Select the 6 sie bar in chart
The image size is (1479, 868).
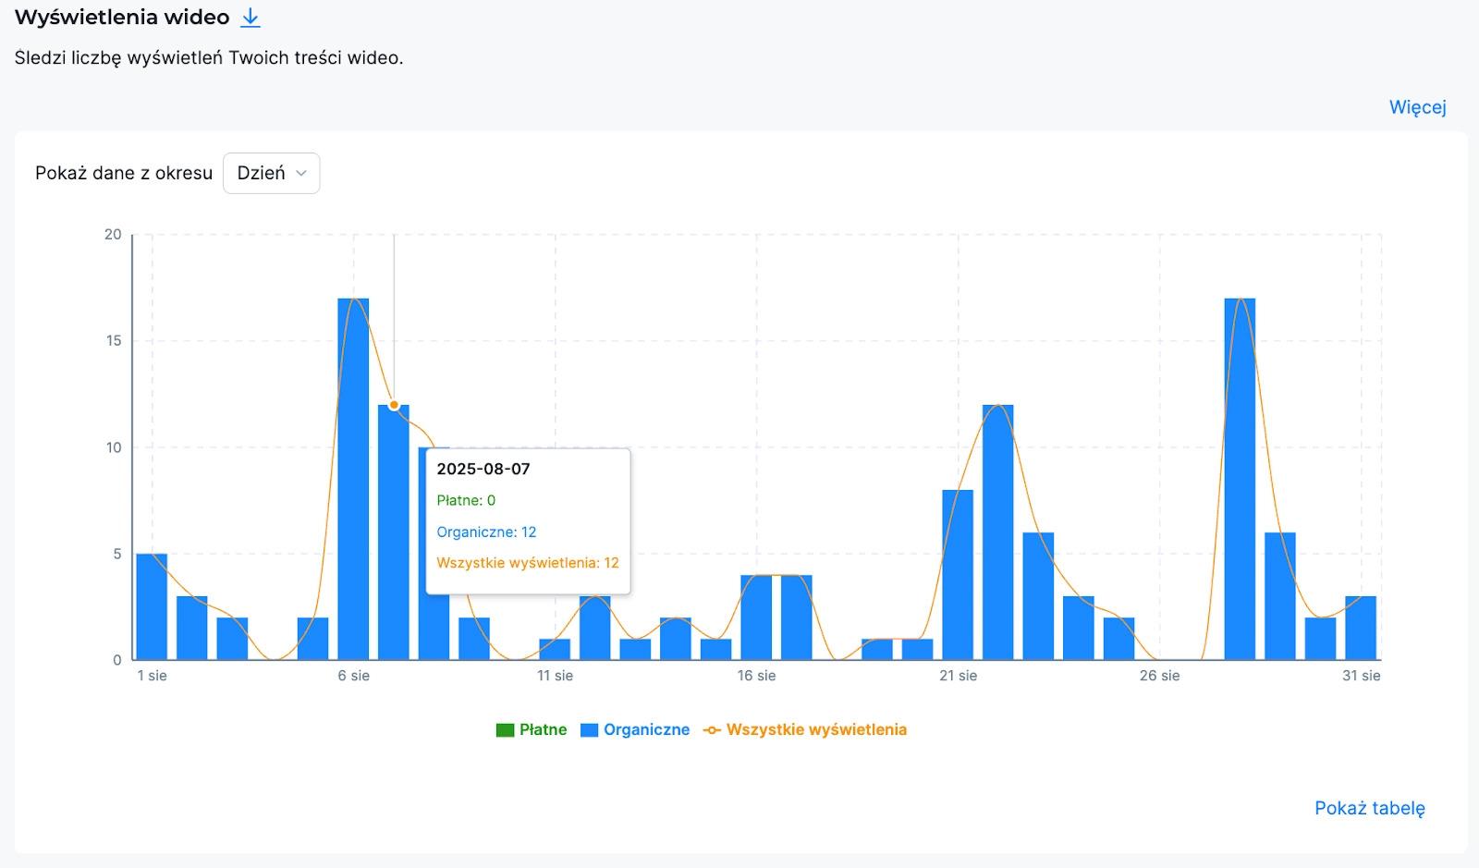(353, 479)
